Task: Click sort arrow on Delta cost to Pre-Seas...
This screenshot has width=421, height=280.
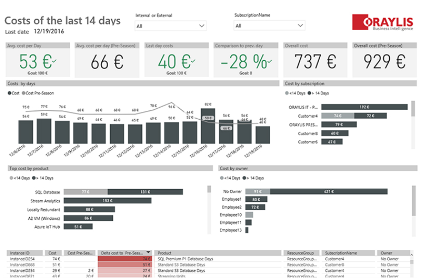Action: pos(148,253)
